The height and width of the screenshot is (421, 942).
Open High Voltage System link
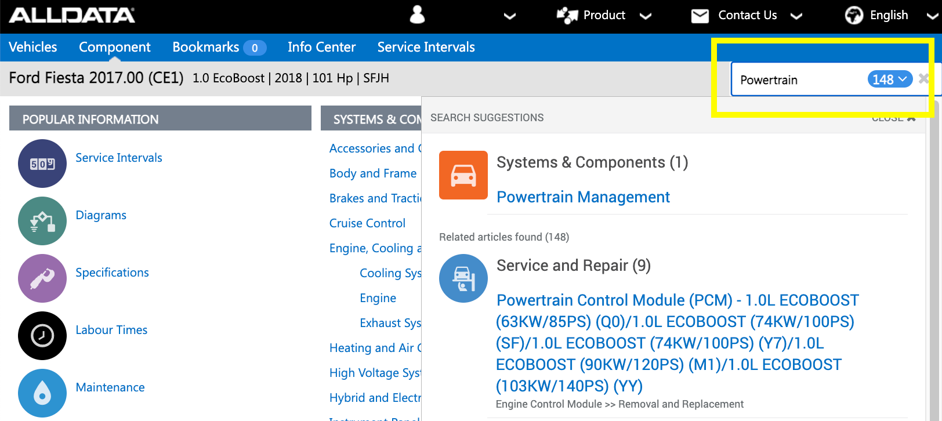tap(375, 373)
